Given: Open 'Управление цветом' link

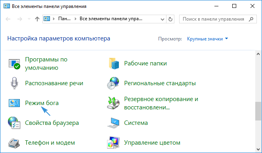Looking at the screenshot, I should pyautogui.click(x=152, y=143).
